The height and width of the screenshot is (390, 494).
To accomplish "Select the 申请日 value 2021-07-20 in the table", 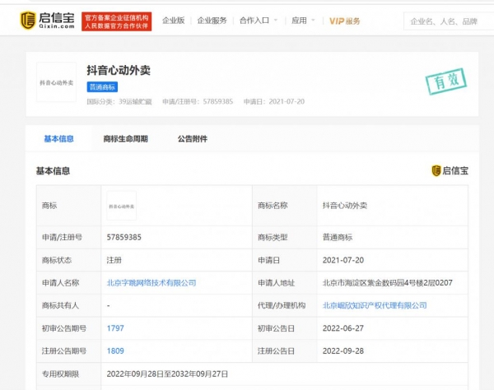I will (343, 260).
